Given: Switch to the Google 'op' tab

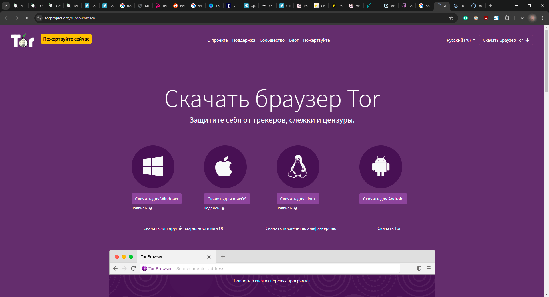Looking at the screenshot, I should 197,6.
